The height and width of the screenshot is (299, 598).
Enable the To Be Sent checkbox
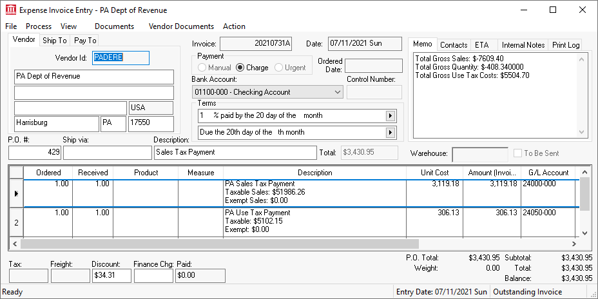pyautogui.click(x=518, y=153)
